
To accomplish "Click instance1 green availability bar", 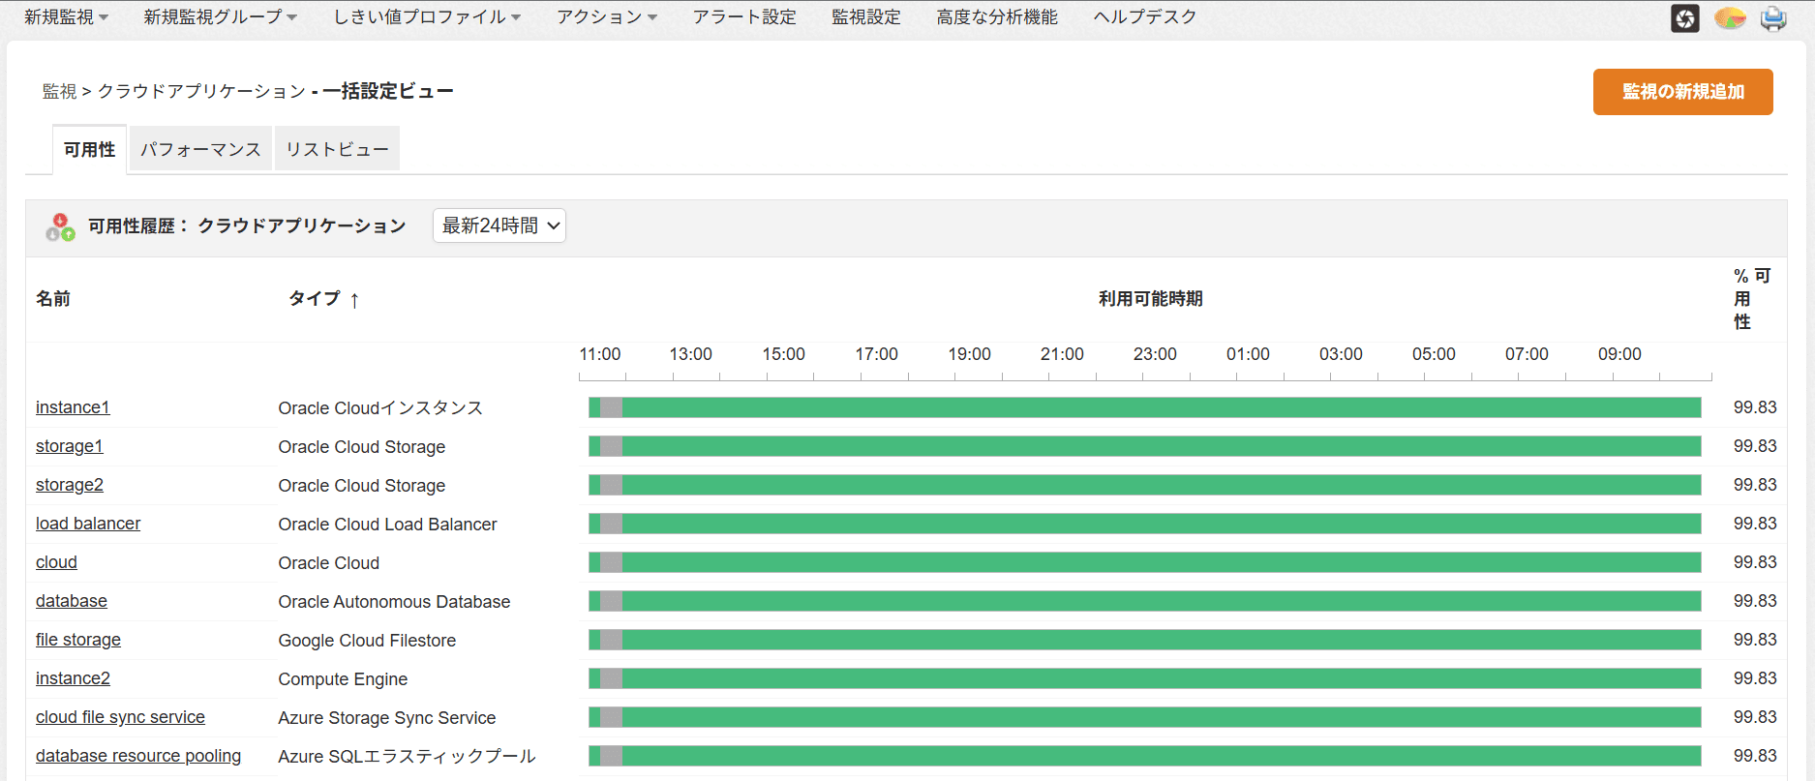I will coord(1162,407).
